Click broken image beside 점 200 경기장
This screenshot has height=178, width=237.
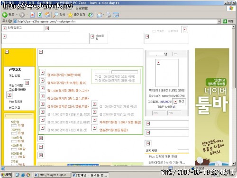coord(43,73)
